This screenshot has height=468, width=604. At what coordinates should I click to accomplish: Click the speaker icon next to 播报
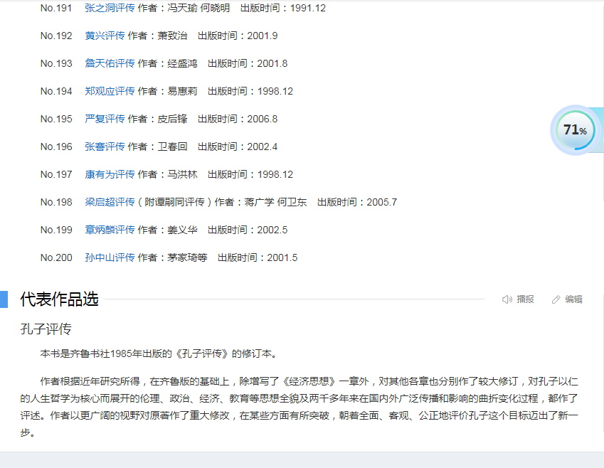[507, 299]
